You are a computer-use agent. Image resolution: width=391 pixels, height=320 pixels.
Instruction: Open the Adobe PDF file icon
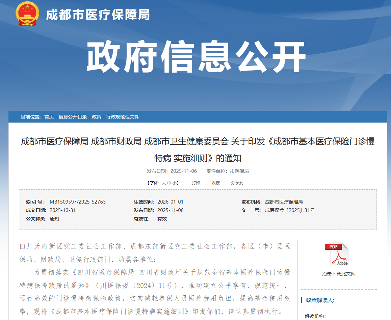[x=338, y=255]
